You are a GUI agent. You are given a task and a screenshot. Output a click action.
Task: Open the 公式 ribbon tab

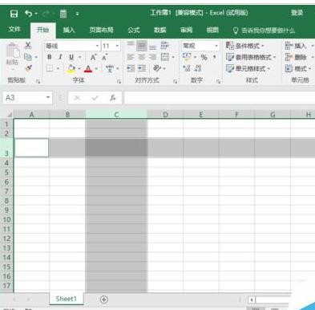pos(134,30)
